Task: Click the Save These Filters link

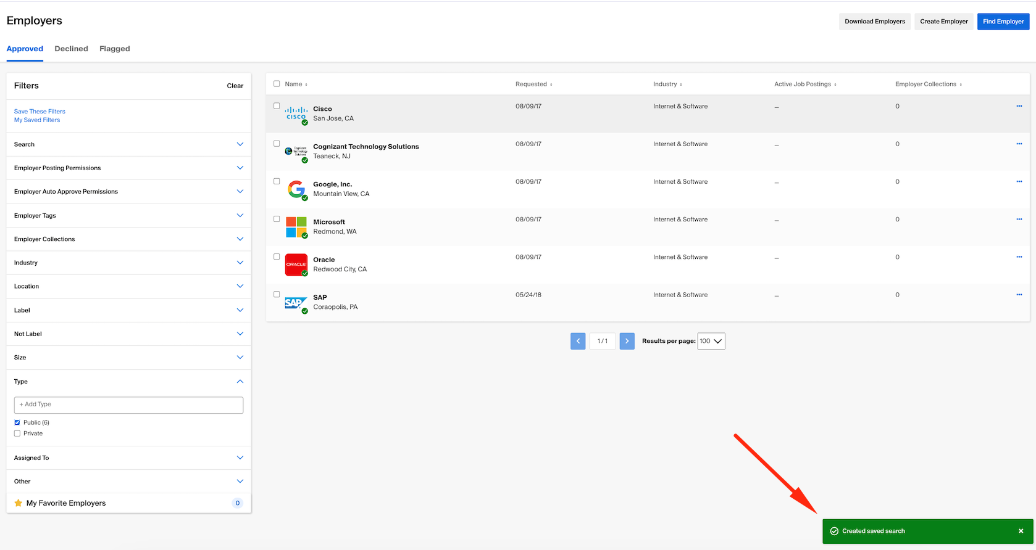Action: (x=40, y=112)
